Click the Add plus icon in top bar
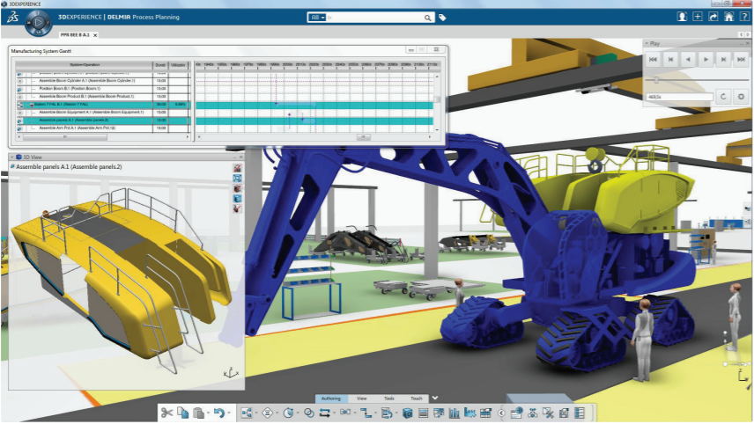 698,17
